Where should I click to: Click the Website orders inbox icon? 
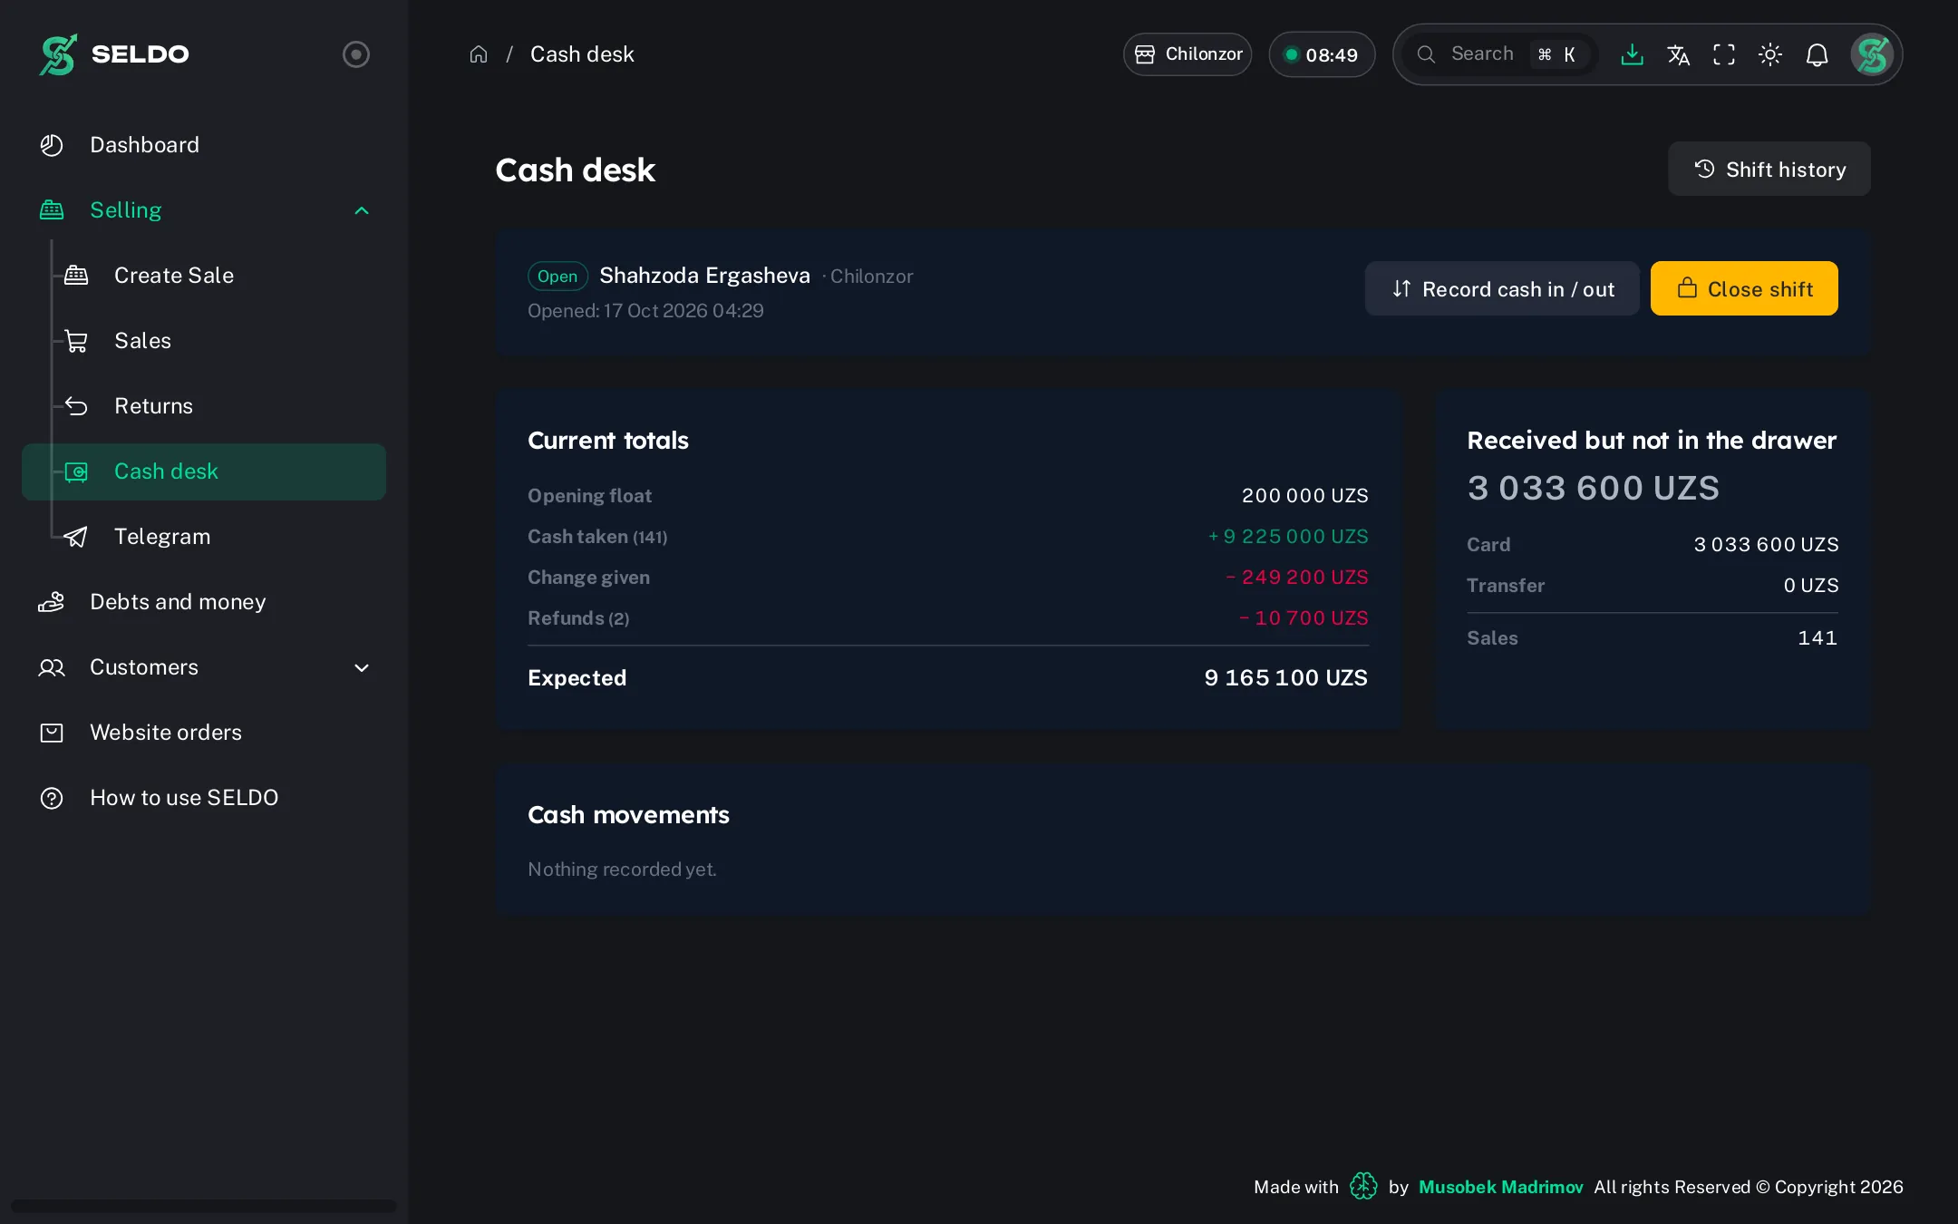pos(52,733)
